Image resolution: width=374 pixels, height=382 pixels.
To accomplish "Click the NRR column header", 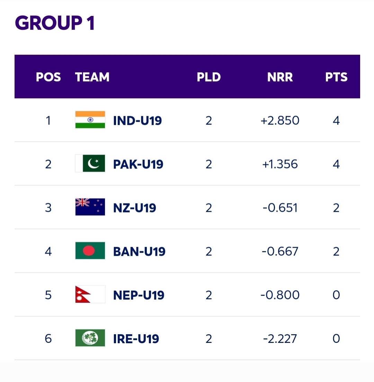I will pos(280,77).
